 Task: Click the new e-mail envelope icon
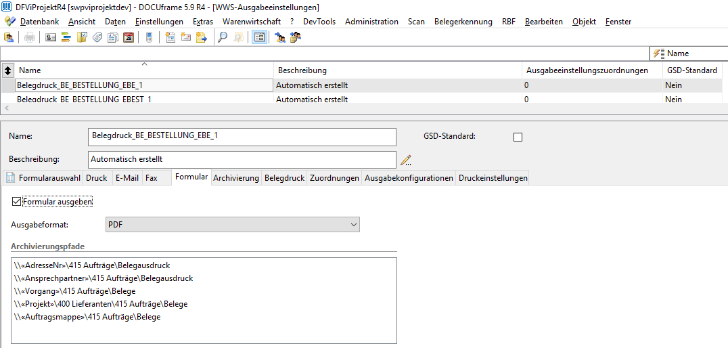pos(185,38)
